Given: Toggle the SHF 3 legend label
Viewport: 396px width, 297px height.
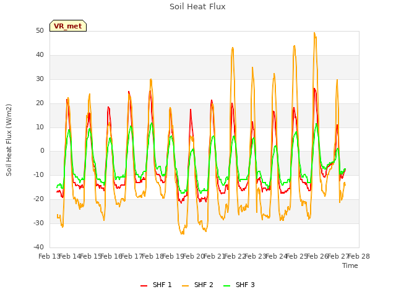Looking at the screenshot, I should (245, 285).
